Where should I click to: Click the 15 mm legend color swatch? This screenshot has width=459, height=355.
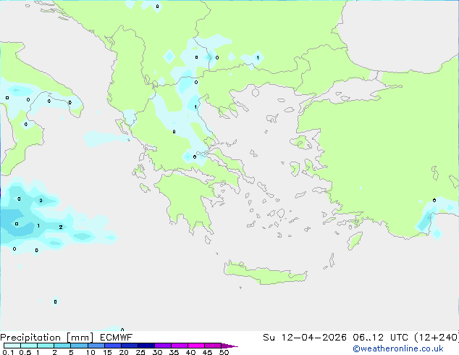tap(113, 346)
